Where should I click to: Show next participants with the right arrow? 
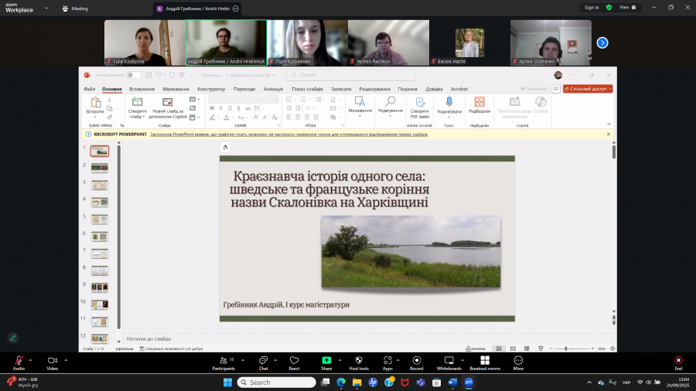point(602,42)
